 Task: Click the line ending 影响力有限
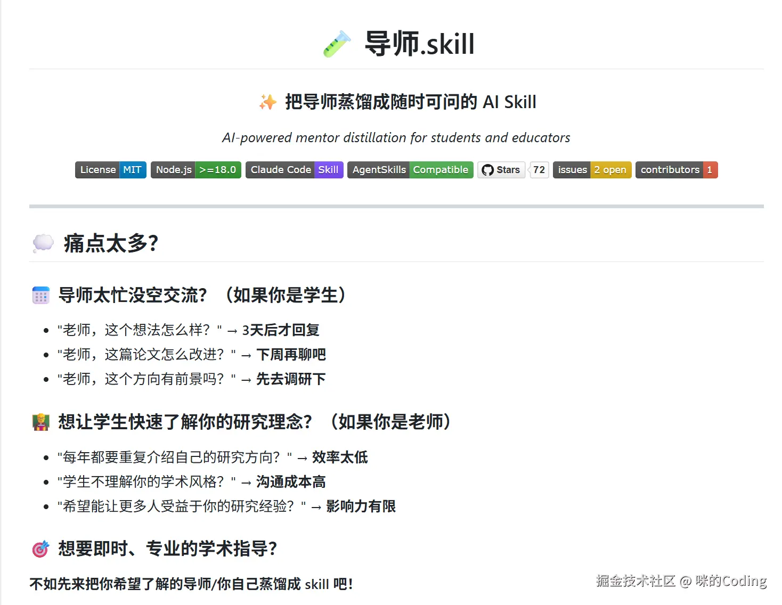(226, 506)
